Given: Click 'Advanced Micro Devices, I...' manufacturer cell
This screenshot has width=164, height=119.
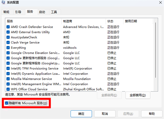Looking at the screenshot, I should (83, 27).
